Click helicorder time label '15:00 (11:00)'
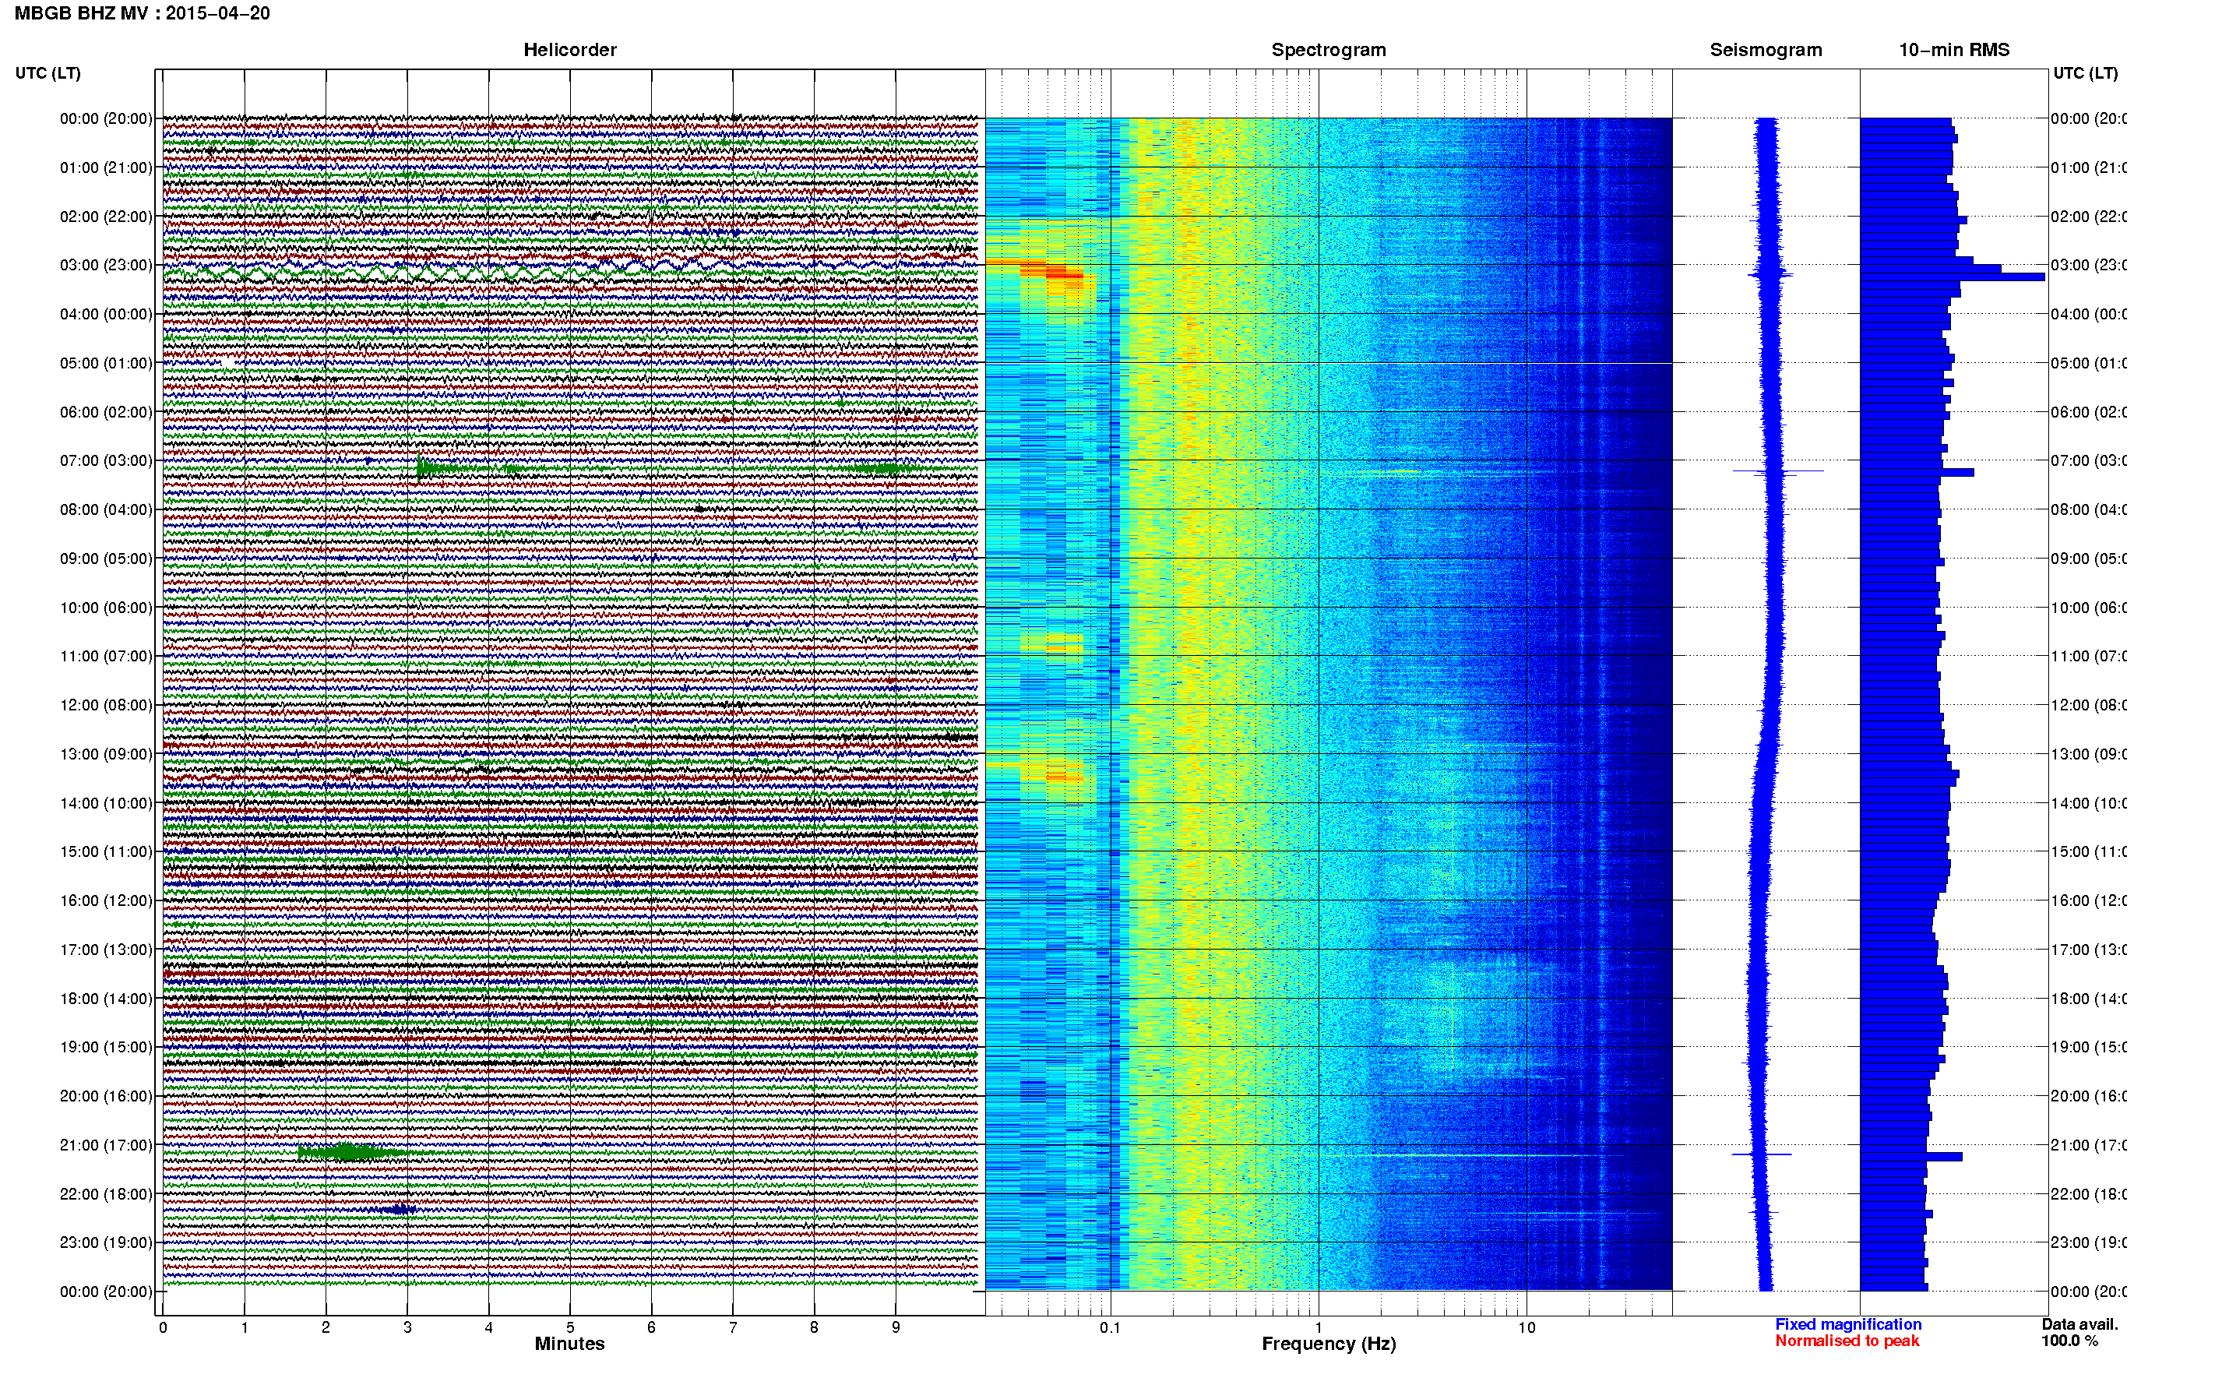 tap(106, 852)
